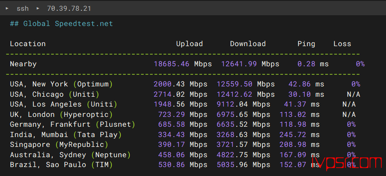Image resolution: width=386 pixels, height=176 pixels.
Task: Click the Nearby row label
Action: click(23, 64)
